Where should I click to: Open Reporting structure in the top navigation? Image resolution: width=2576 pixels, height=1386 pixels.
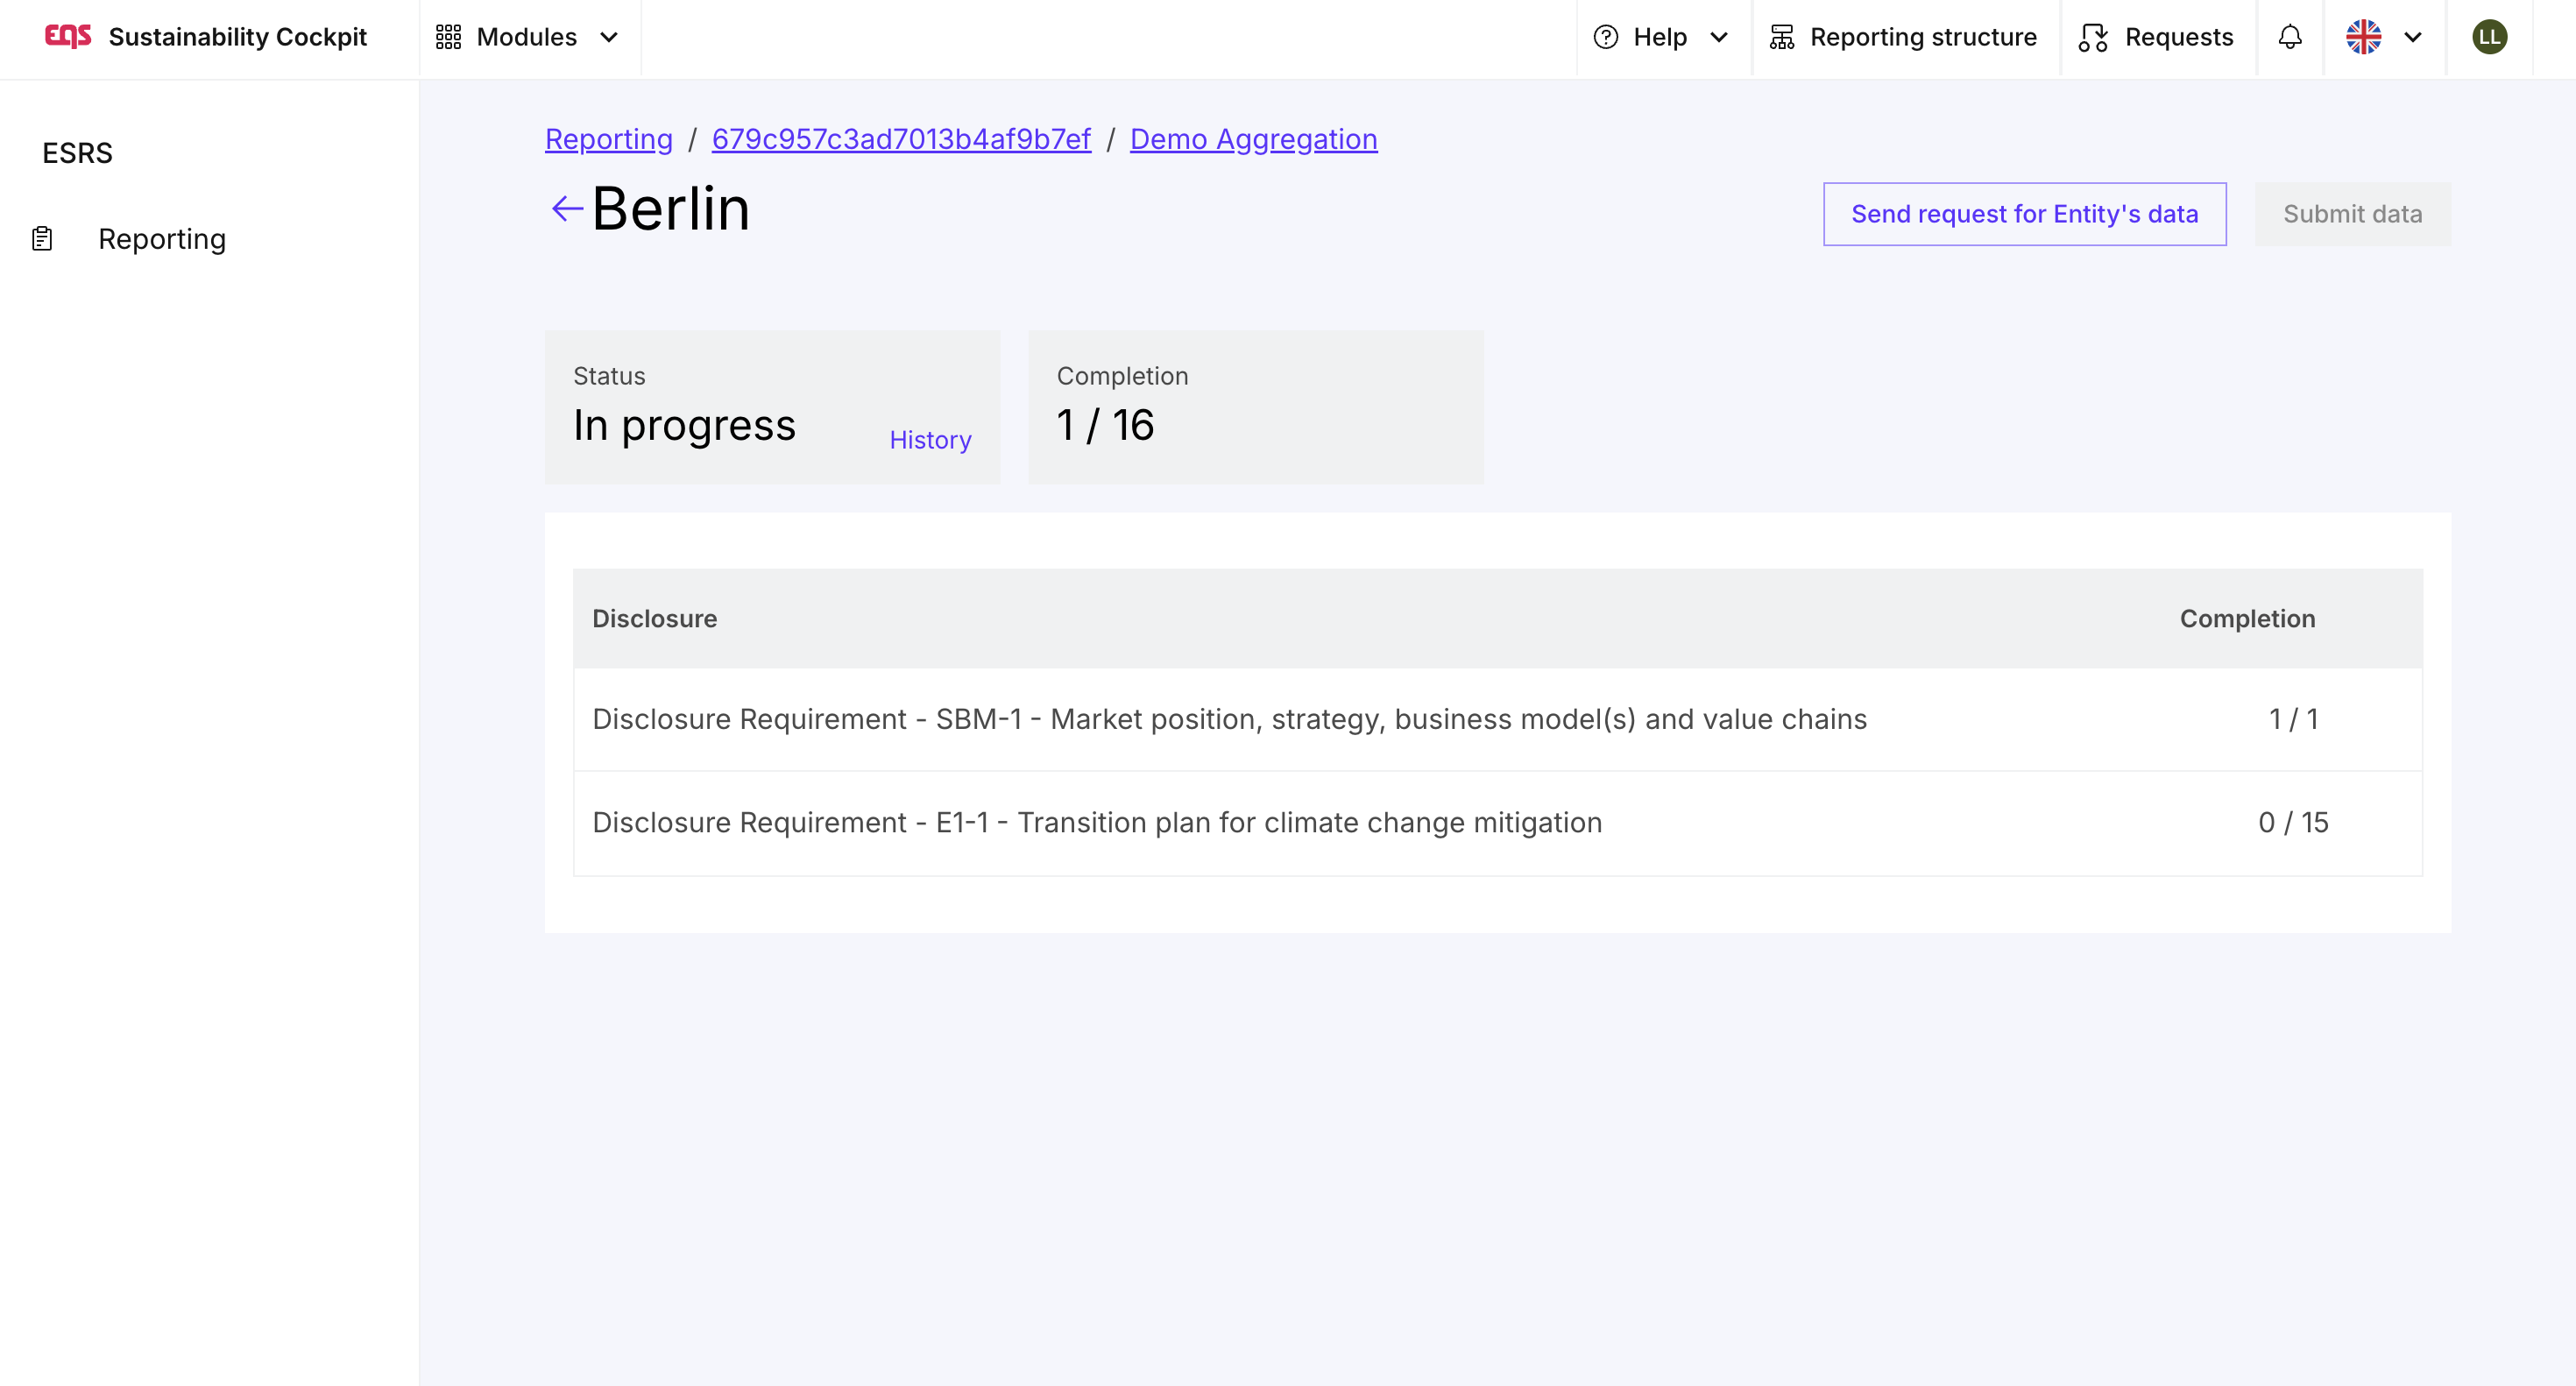point(1922,37)
